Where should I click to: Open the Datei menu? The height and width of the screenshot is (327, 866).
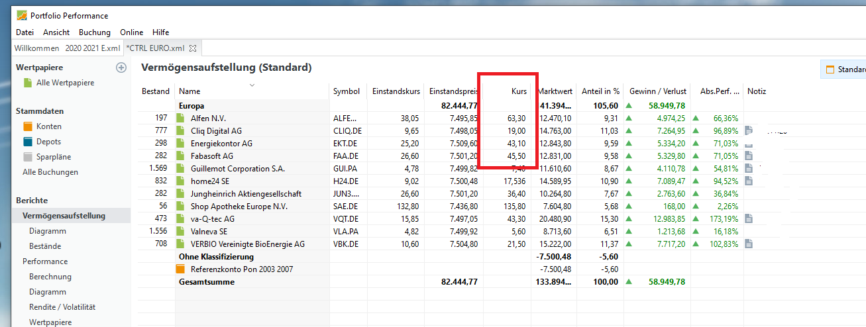pos(25,32)
